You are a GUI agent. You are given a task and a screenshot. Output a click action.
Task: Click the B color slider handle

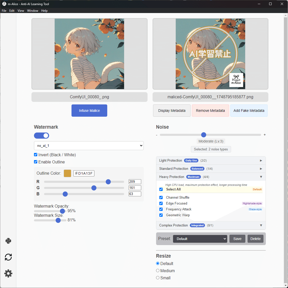pyautogui.click(x=65, y=194)
